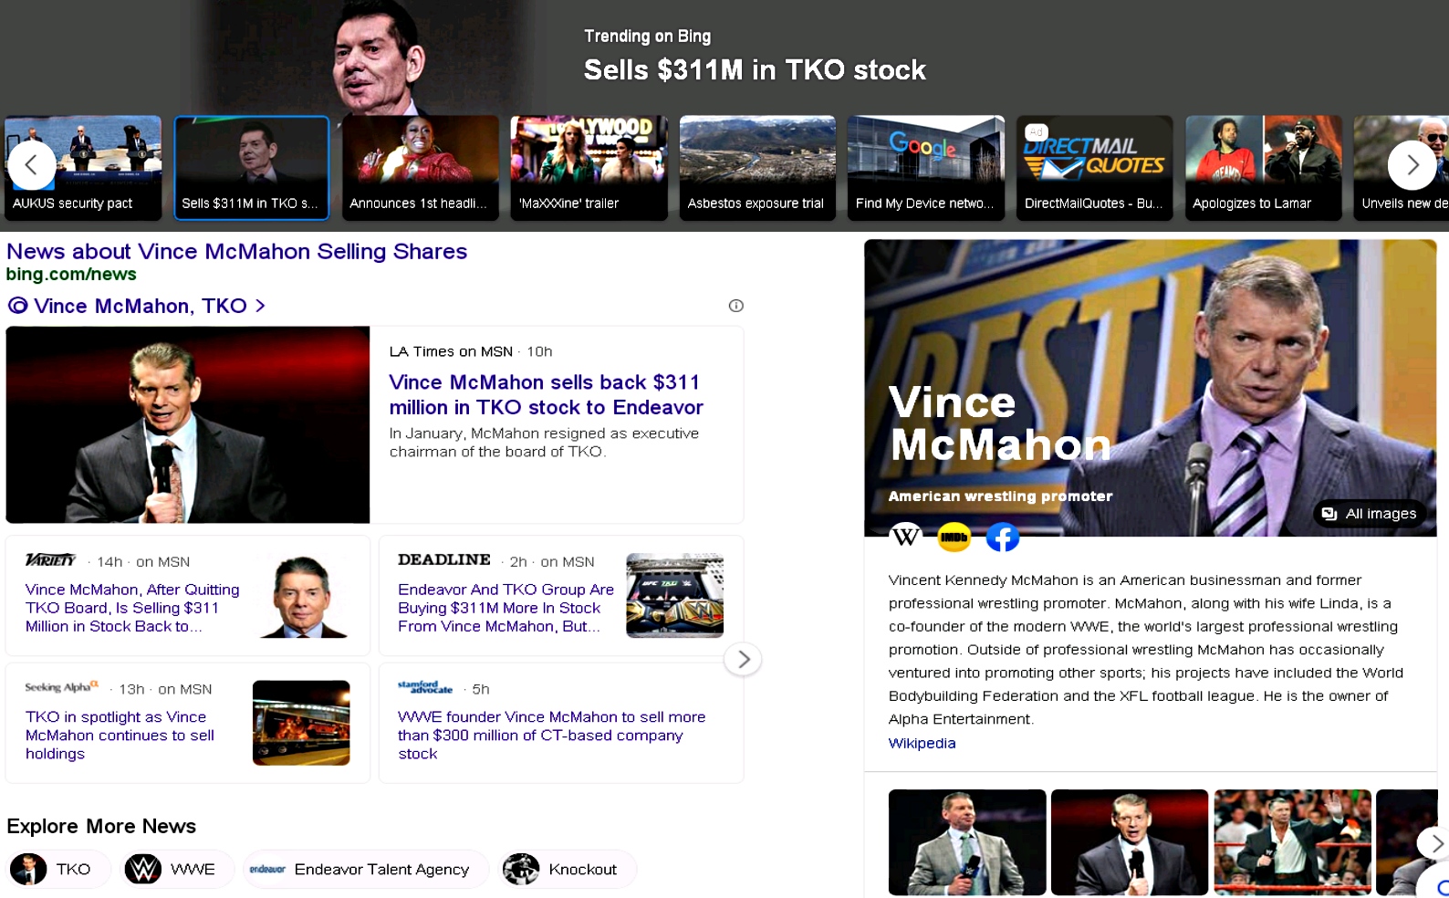The width and height of the screenshot is (1449, 898).
Task: Open the 'MaXXXine' trailer trending card
Action: point(589,168)
